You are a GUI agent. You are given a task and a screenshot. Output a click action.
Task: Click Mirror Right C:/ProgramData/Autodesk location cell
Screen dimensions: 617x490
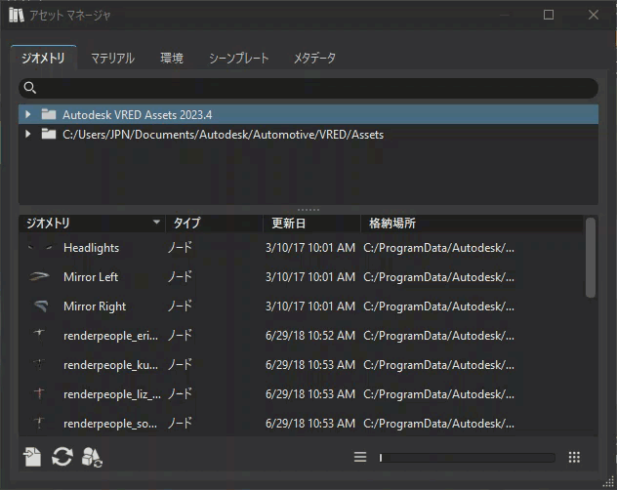click(438, 306)
